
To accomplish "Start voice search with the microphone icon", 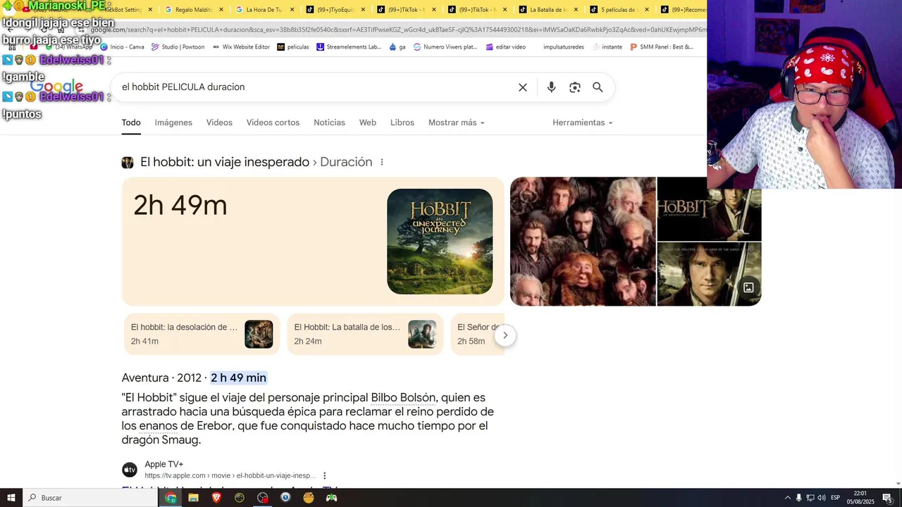I will click(x=551, y=87).
